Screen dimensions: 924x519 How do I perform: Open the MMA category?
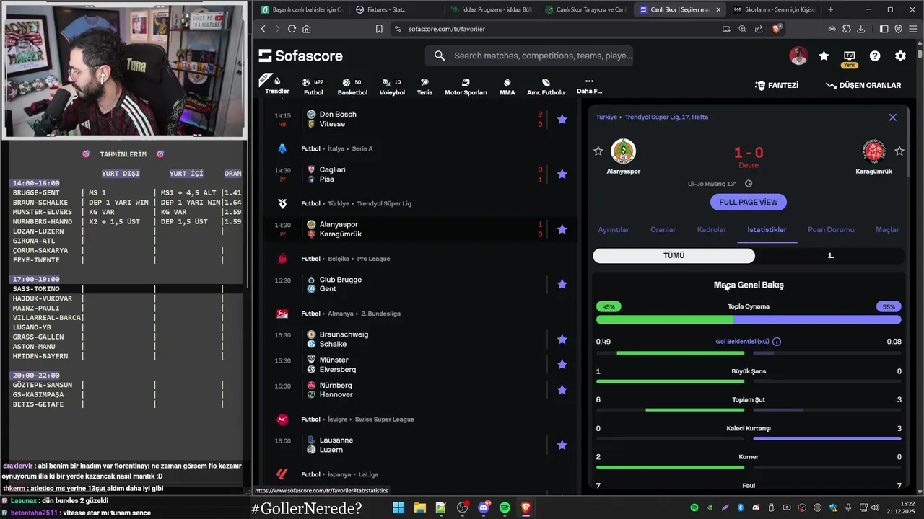coord(507,86)
